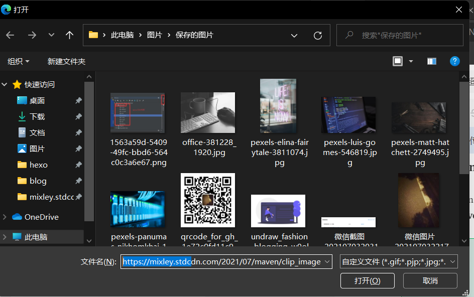The image size is (474, 297).
Task: Select 微信图片 file thumbnail
Action: 418,200
